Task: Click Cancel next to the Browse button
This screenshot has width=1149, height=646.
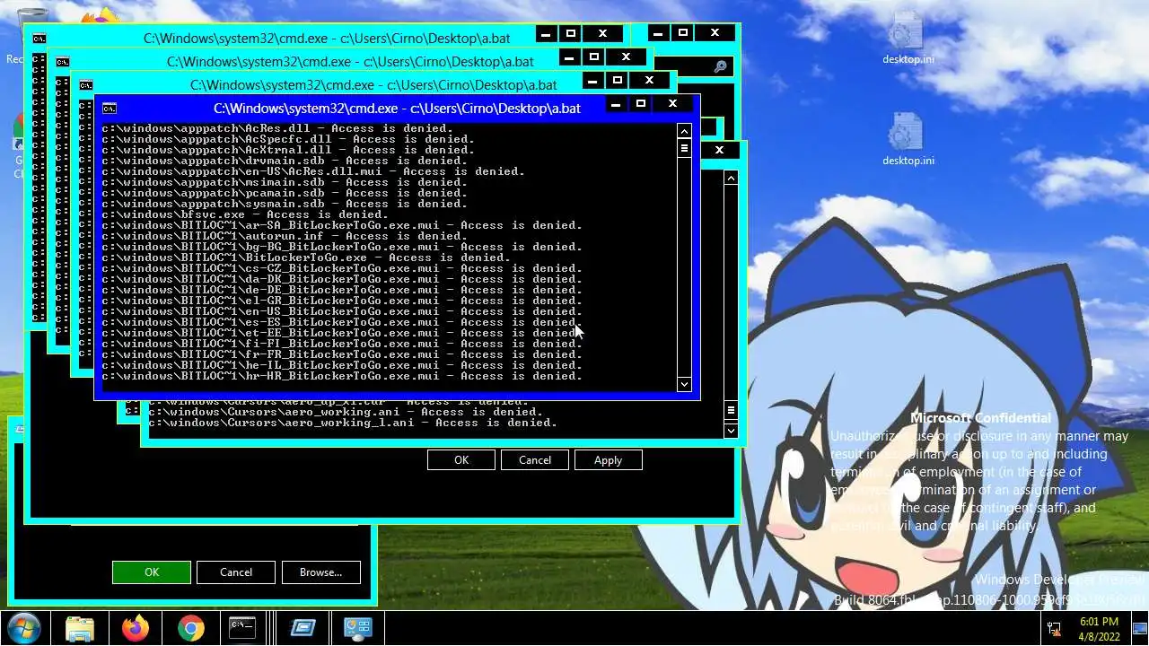Action: [236, 572]
